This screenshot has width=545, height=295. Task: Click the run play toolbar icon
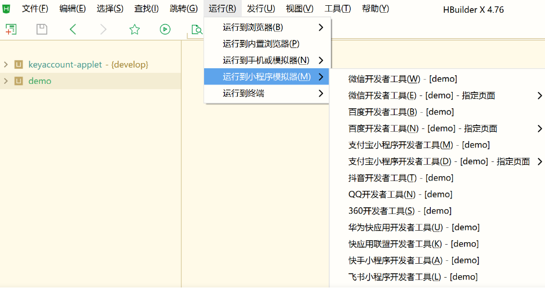click(x=165, y=30)
